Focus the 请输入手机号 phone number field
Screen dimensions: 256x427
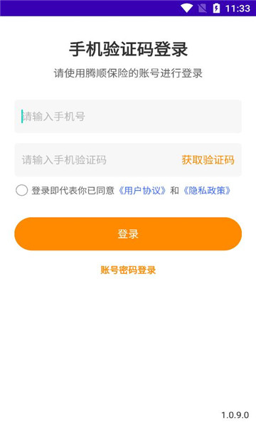[x=128, y=116]
